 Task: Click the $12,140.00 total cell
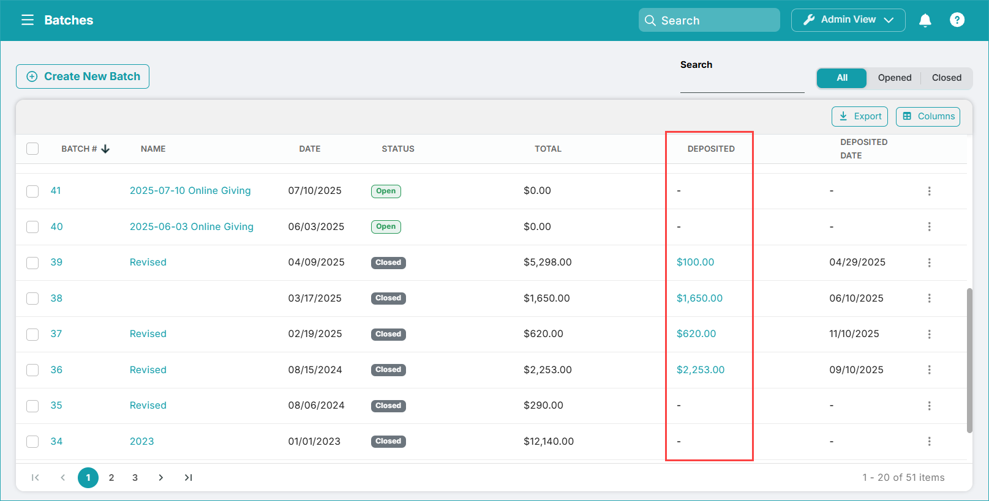(x=549, y=442)
